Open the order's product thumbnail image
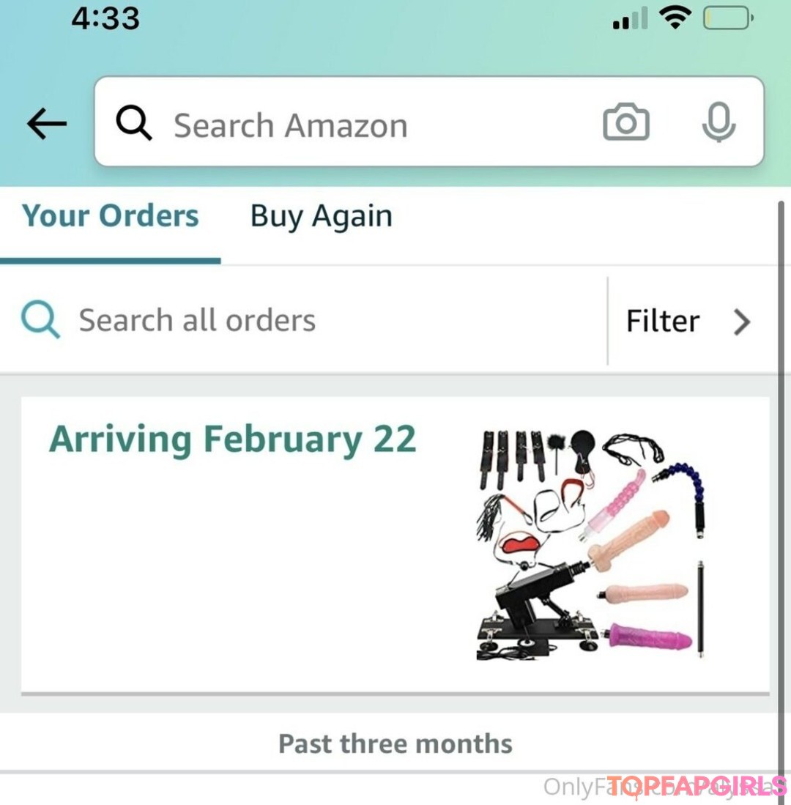This screenshot has height=805, width=791. point(591,544)
